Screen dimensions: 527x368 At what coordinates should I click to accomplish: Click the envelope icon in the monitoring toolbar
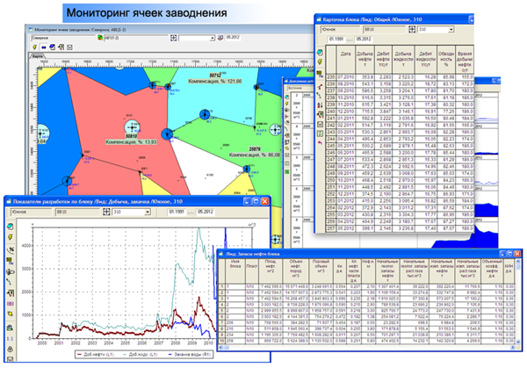(69, 47)
